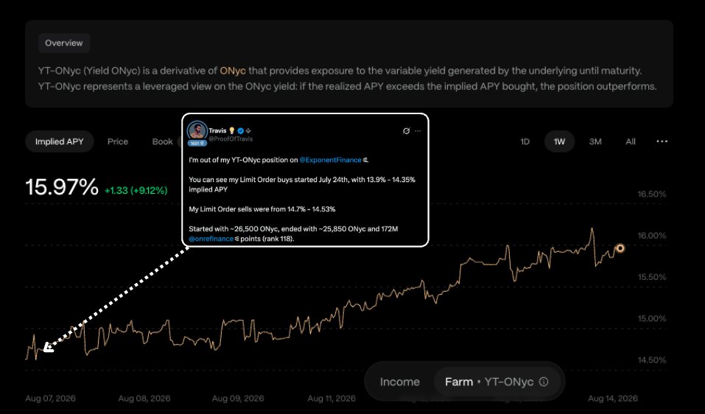Select the Implied APY tab

[x=60, y=141]
